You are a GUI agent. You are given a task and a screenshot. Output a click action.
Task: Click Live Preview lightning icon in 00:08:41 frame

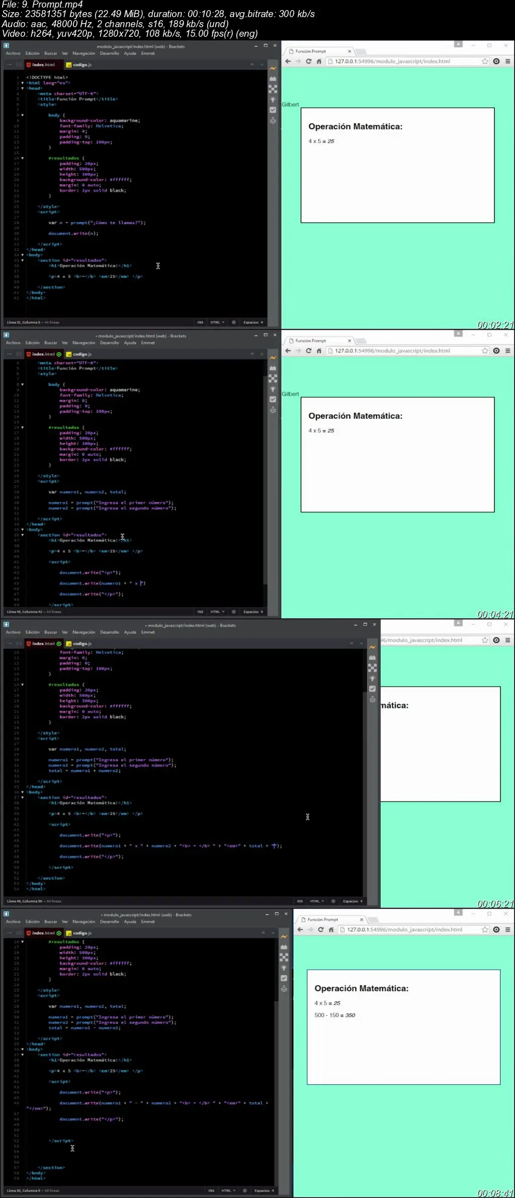(x=284, y=937)
